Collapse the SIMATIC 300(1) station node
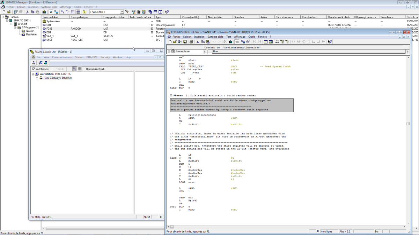Screen dimensions: 419x235 [x=7, y=20]
